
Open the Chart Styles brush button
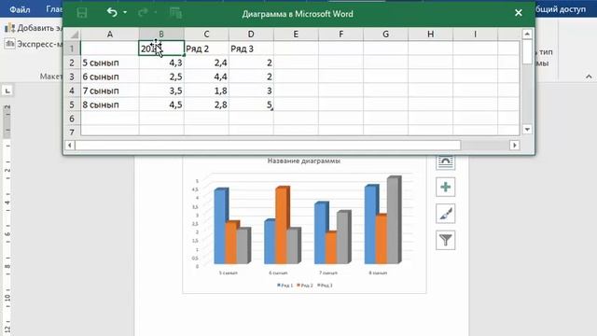pyautogui.click(x=446, y=214)
